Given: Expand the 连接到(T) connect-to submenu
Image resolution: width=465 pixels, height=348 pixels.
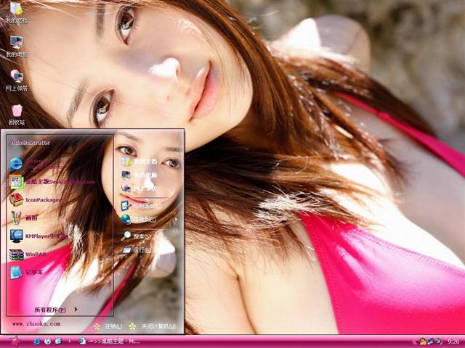Looking at the screenshot, I should click(x=148, y=219).
